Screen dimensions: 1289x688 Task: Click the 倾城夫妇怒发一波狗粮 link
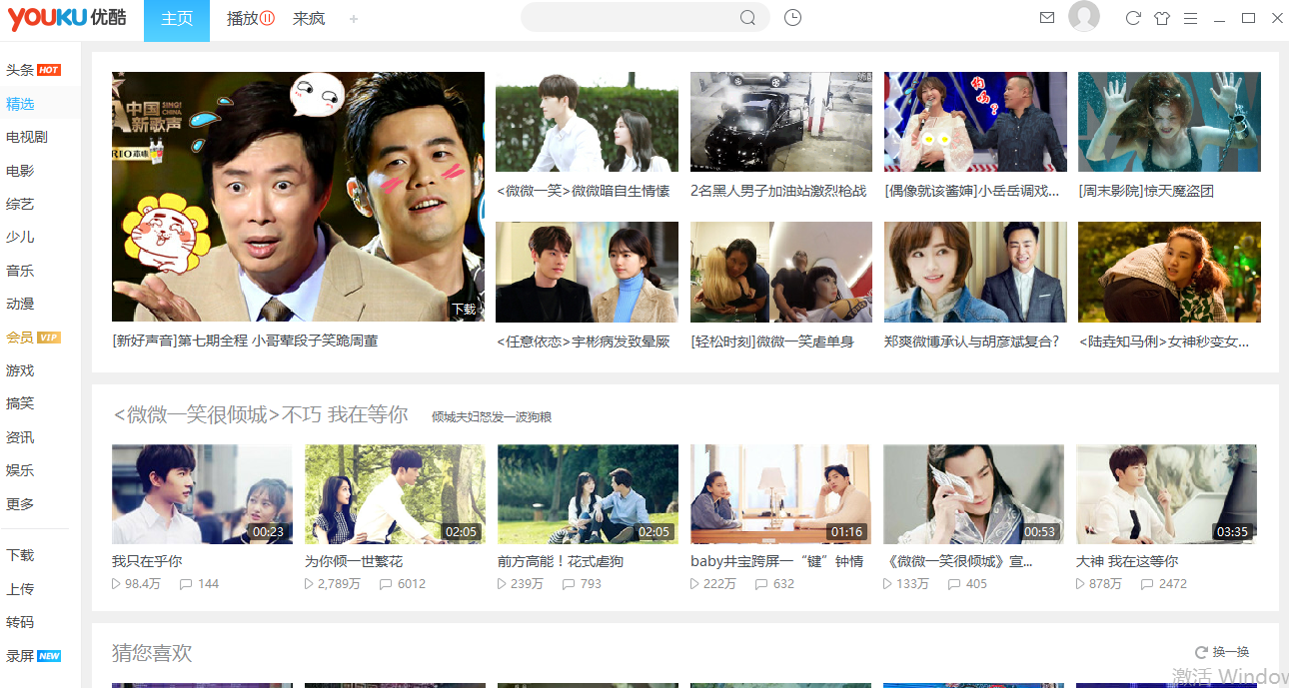pyautogui.click(x=492, y=416)
